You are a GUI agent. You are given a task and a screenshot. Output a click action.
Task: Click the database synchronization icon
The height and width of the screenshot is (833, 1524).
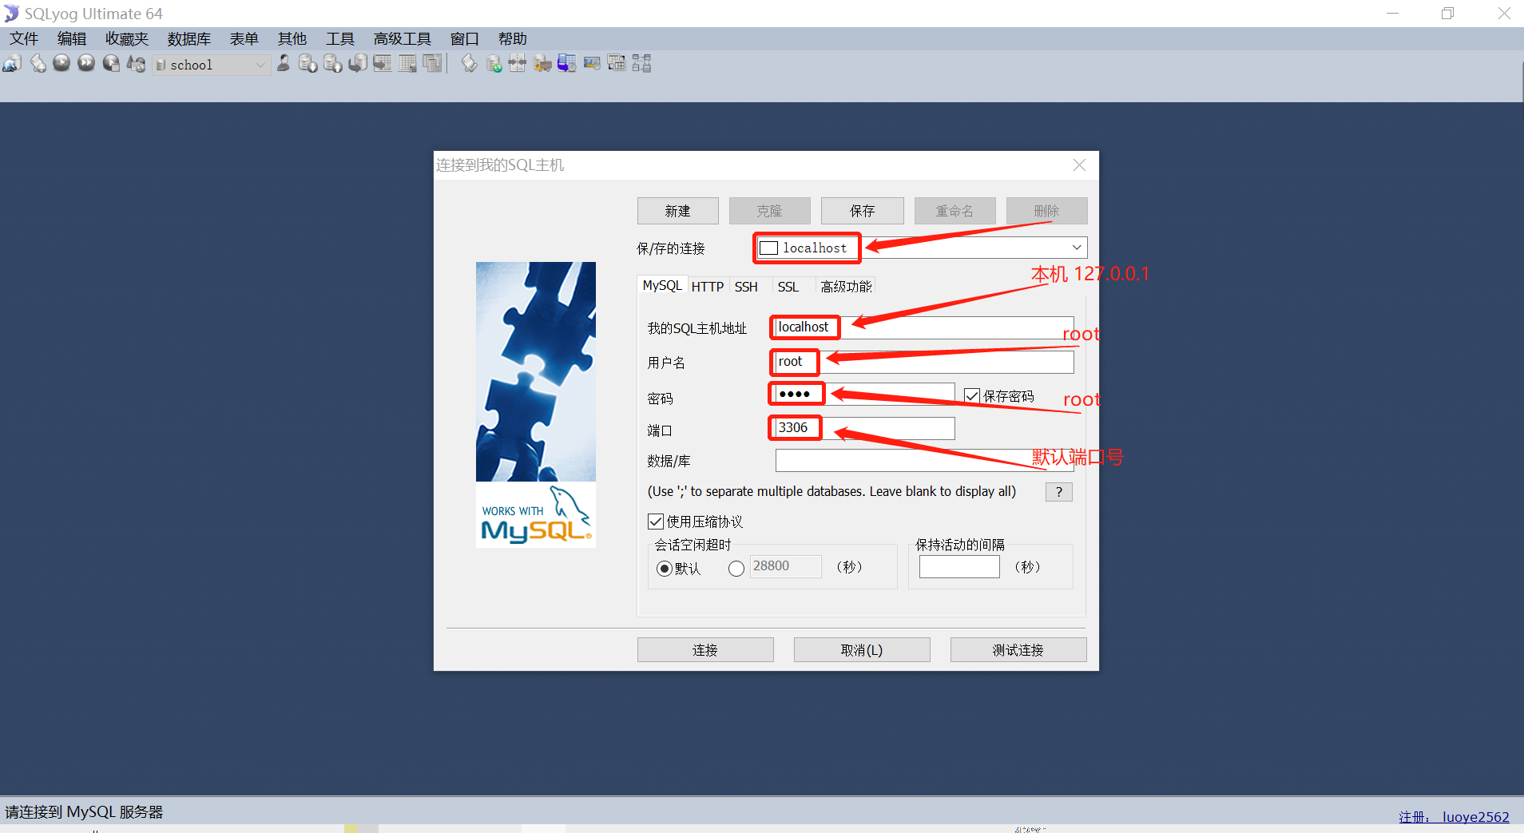point(494,64)
